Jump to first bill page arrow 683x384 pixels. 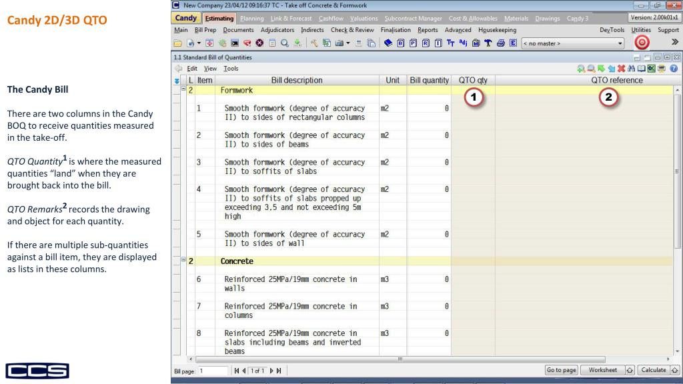tap(237, 371)
